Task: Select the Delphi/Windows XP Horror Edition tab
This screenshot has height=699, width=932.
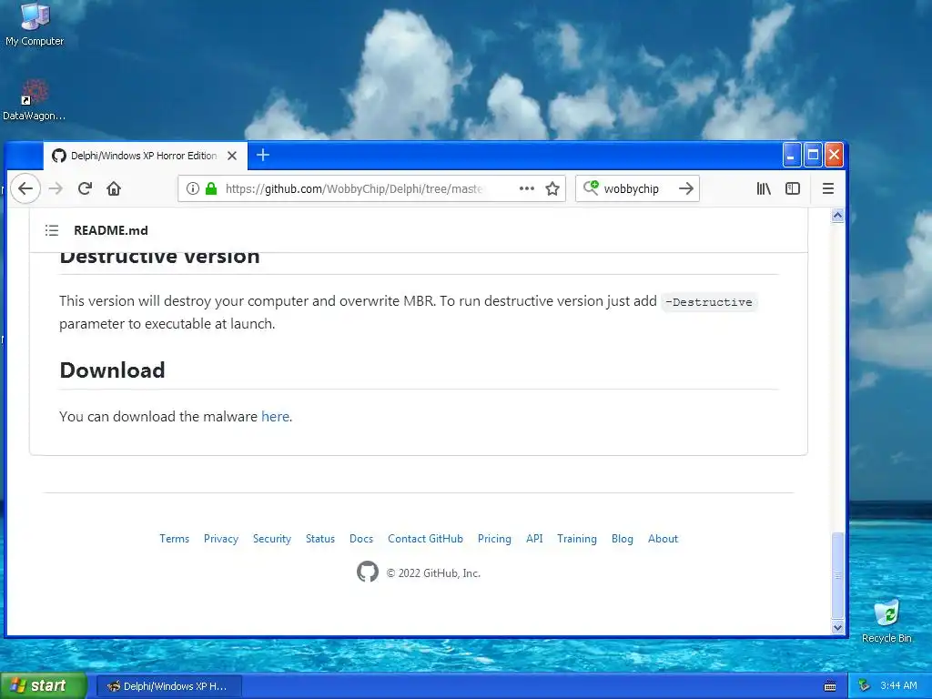Action: click(x=145, y=156)
